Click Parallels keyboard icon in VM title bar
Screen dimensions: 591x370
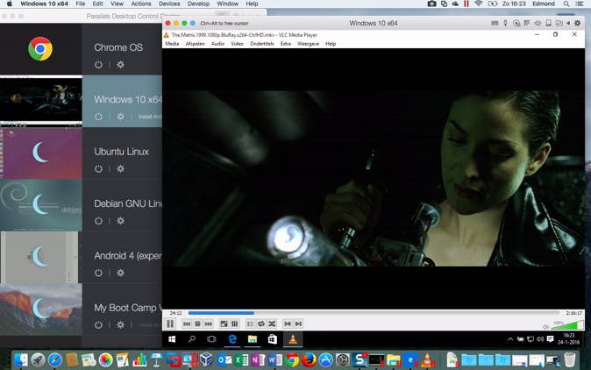click(495, 24)
